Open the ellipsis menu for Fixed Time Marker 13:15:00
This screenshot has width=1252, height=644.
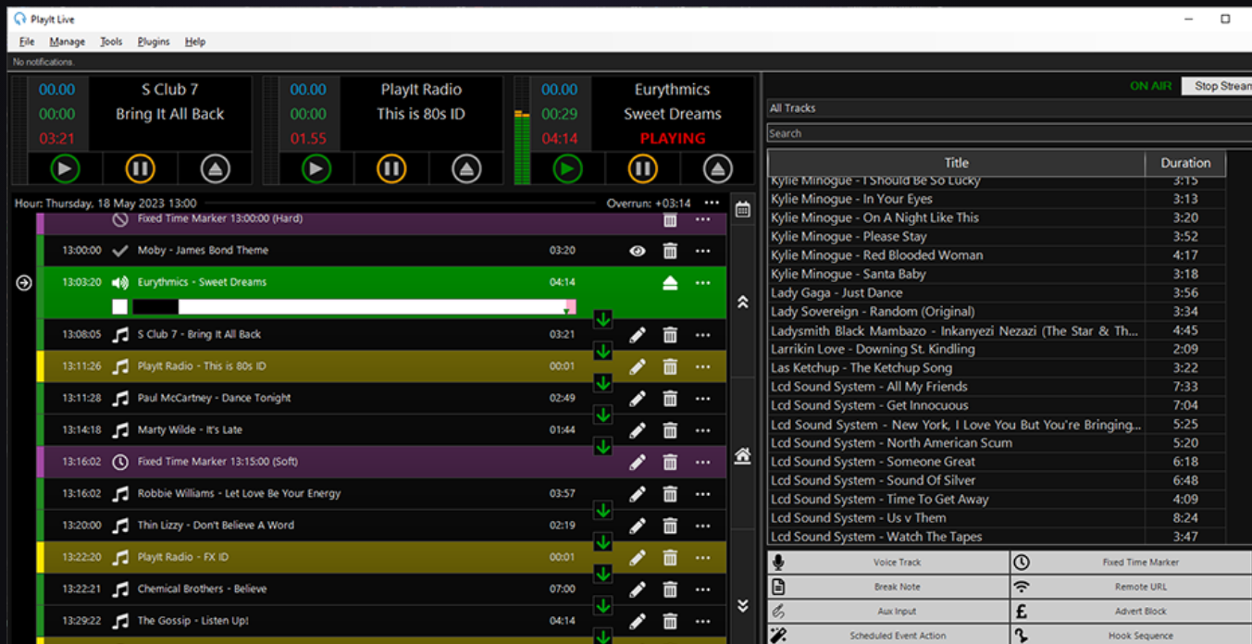coord(702,461)
